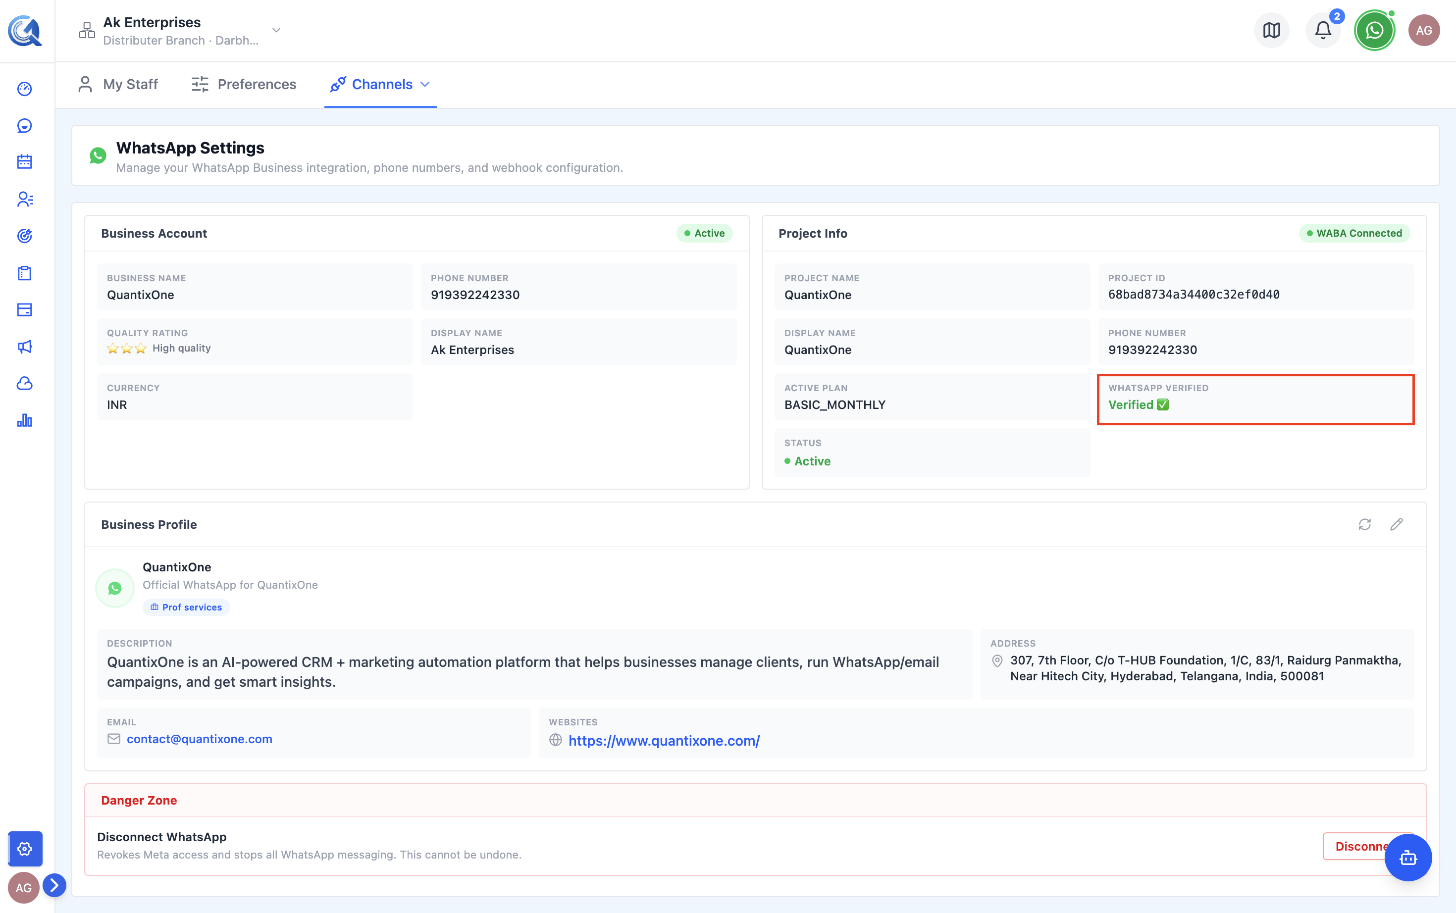Open the bar chart reports icon in sidebar
This screenshot has width=1456, height=913.
pyautogui.click(x=25, y=420)
